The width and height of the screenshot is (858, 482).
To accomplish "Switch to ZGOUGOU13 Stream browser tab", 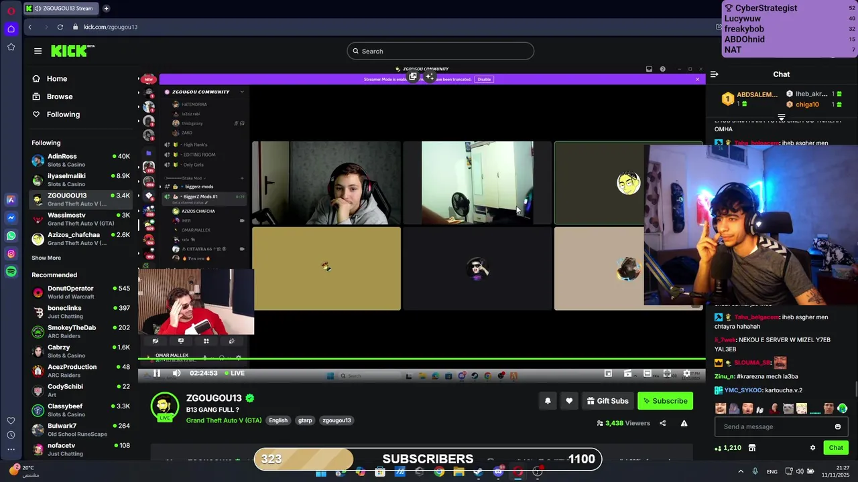I will coord(60,8).
